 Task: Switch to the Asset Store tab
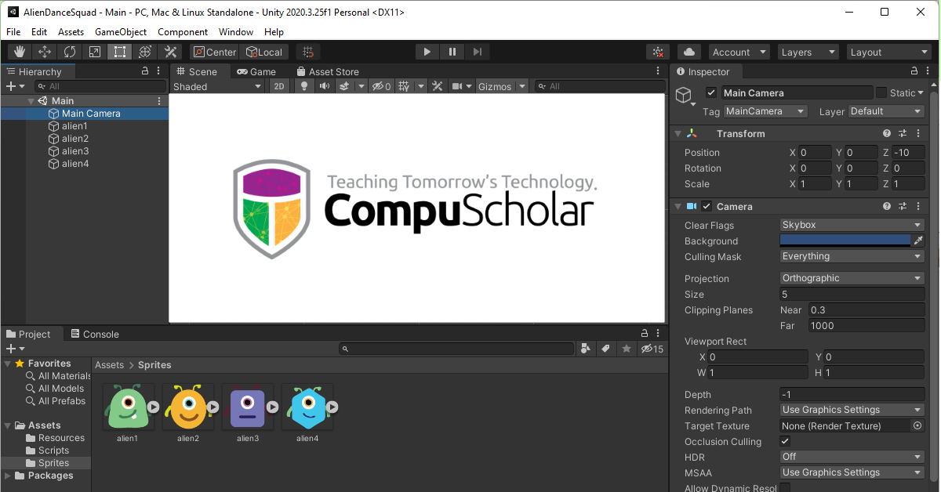click(327, 71)
